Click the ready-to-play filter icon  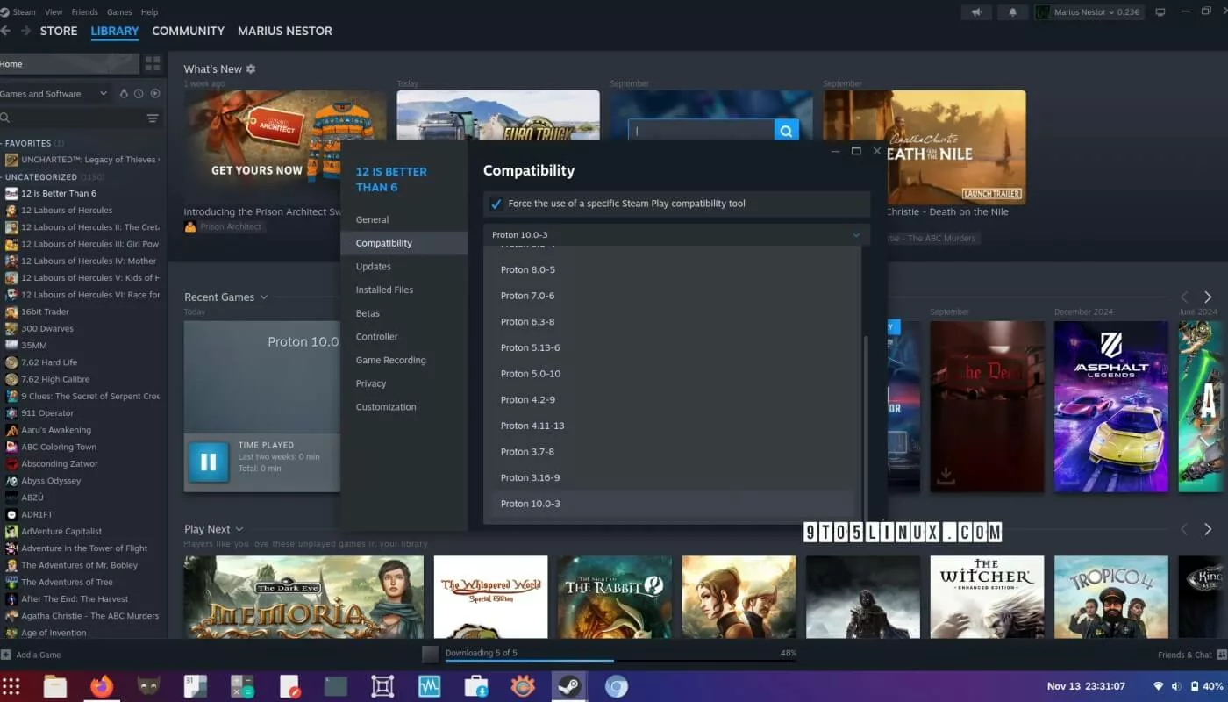[155, 94]
